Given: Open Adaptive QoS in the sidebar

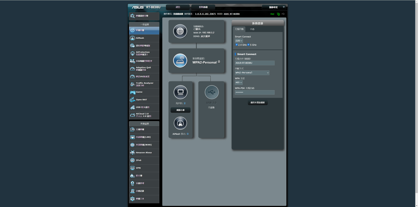Looking at the screenshot, I should pos(144,69).
